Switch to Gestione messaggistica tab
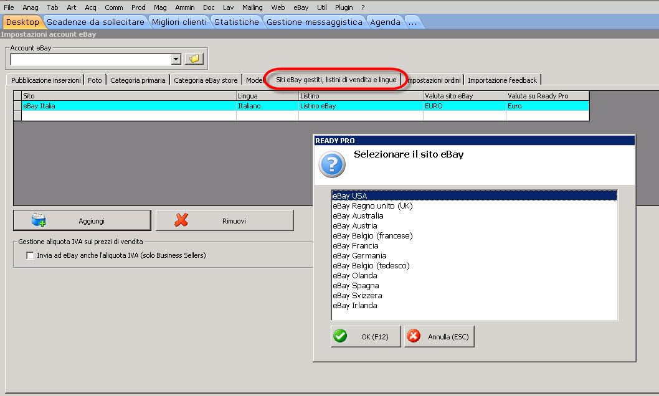The height and width of the screenshot is (396, 659). [x=315, y=22]
